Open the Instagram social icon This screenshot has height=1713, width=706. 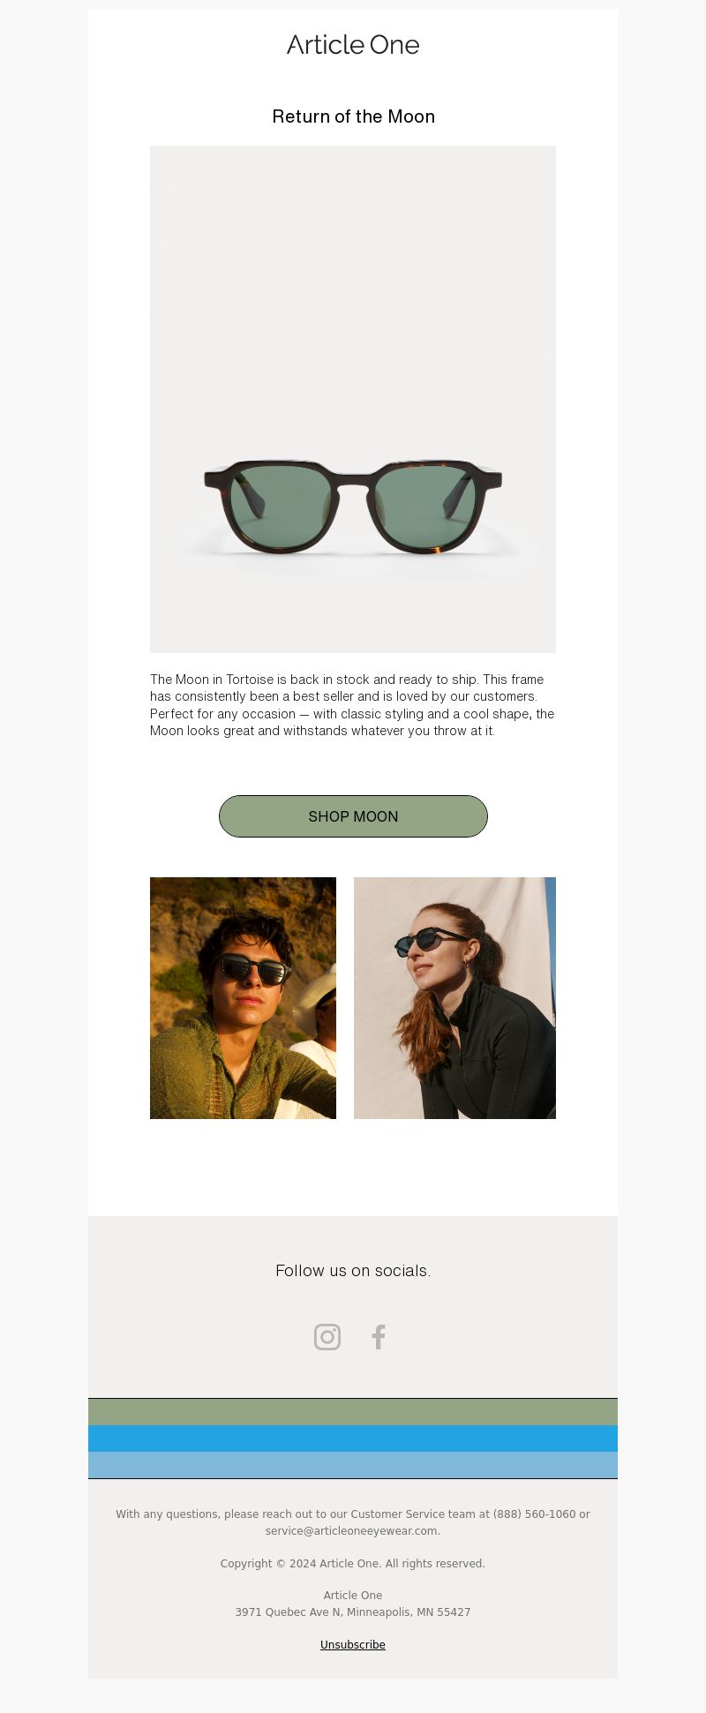[x=327, y=1337]
